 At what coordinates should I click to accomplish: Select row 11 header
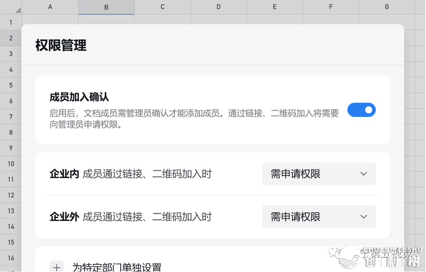(x=11, y=179)
